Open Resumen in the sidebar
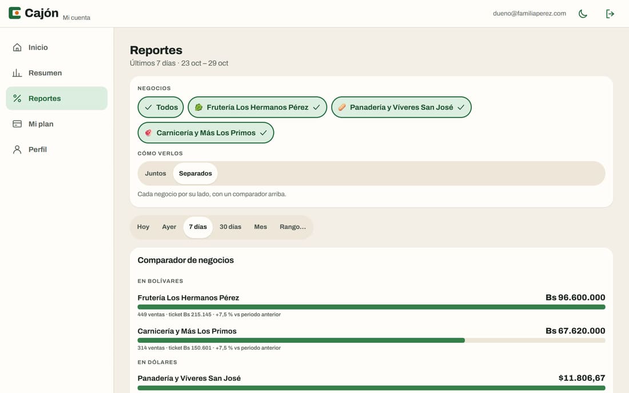This screenshot has height=393, width=629. click(57, 73)
